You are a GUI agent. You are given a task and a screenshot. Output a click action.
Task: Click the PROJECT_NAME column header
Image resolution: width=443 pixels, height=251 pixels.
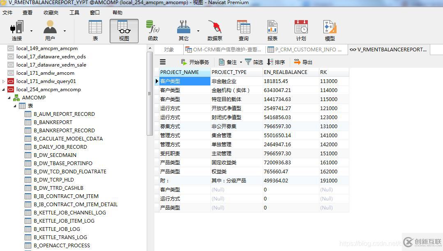tap(185, 72)
